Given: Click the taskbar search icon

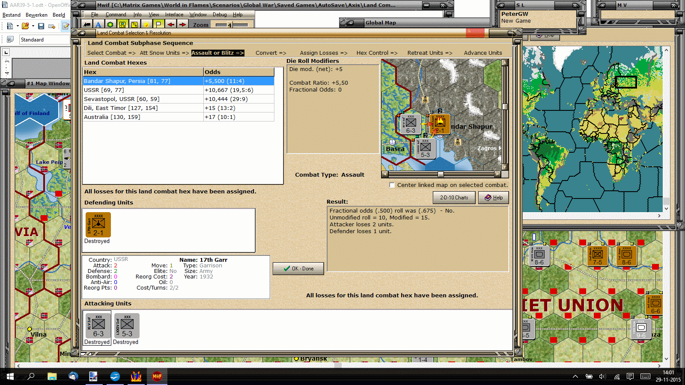Looking at the screenshot, I should [31, 376].
